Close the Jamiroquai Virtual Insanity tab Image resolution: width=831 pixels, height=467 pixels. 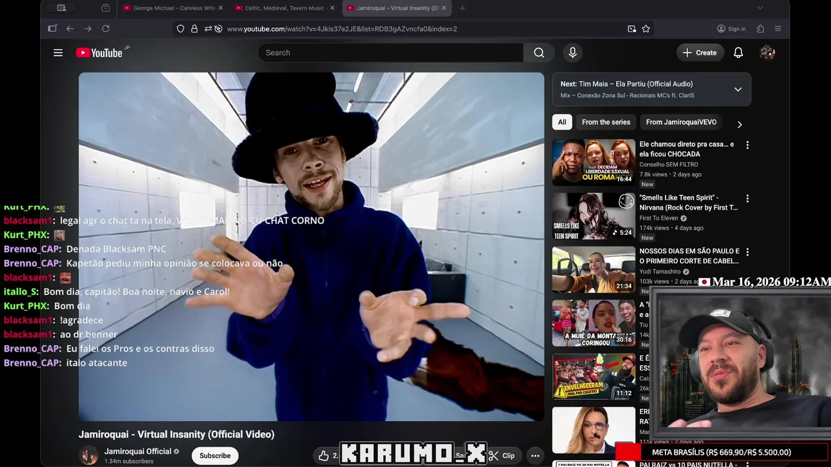tap(444, 8)
